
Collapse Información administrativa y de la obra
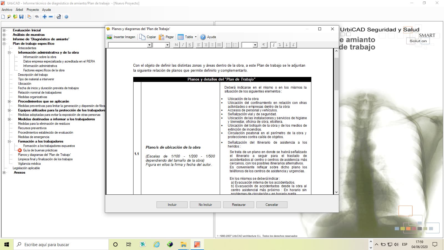pyautogui.click(x=9, y=52)
